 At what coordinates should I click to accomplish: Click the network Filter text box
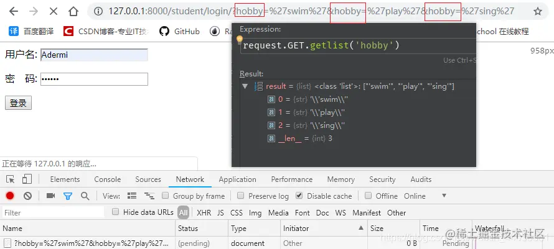54,212
